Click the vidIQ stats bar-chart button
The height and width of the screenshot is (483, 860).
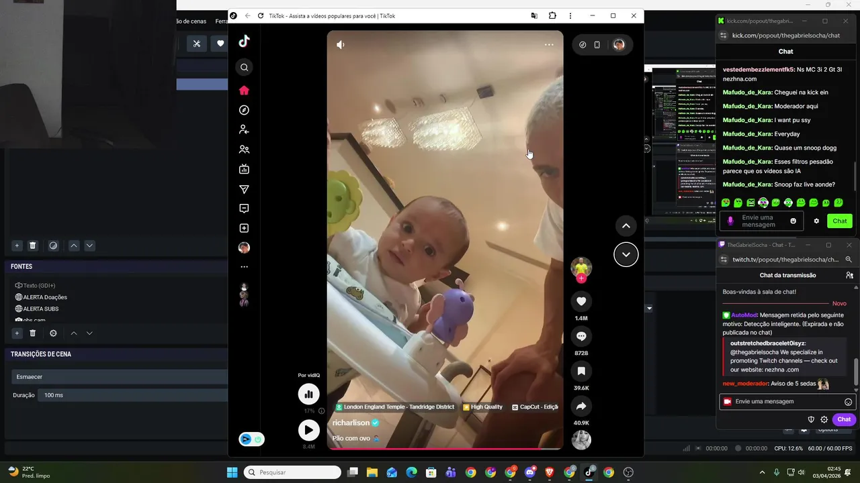coord(308,394)
